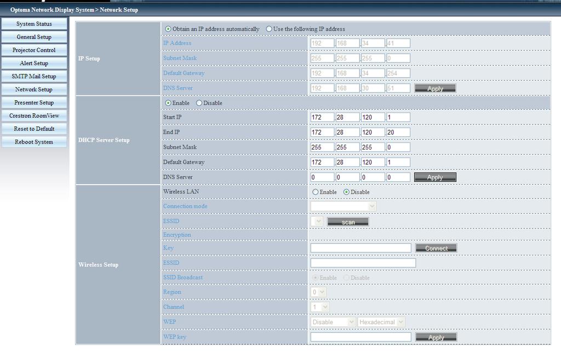Open Crestron RoomView page
This screenshot has width=561, height=351.
click(x=34, y=116)
